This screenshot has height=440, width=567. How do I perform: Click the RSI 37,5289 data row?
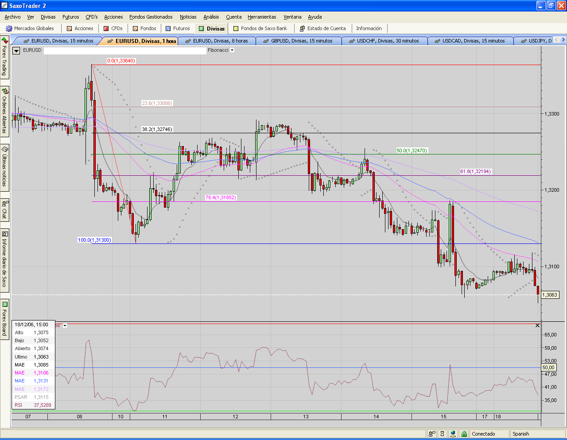coord(33,405)
